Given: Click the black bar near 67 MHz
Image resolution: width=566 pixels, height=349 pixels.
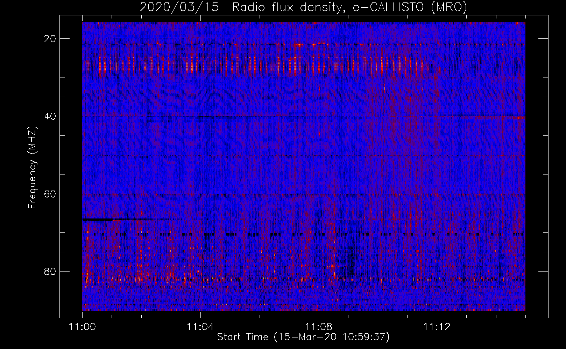Looking at the screenshot, I should point(98,220).
